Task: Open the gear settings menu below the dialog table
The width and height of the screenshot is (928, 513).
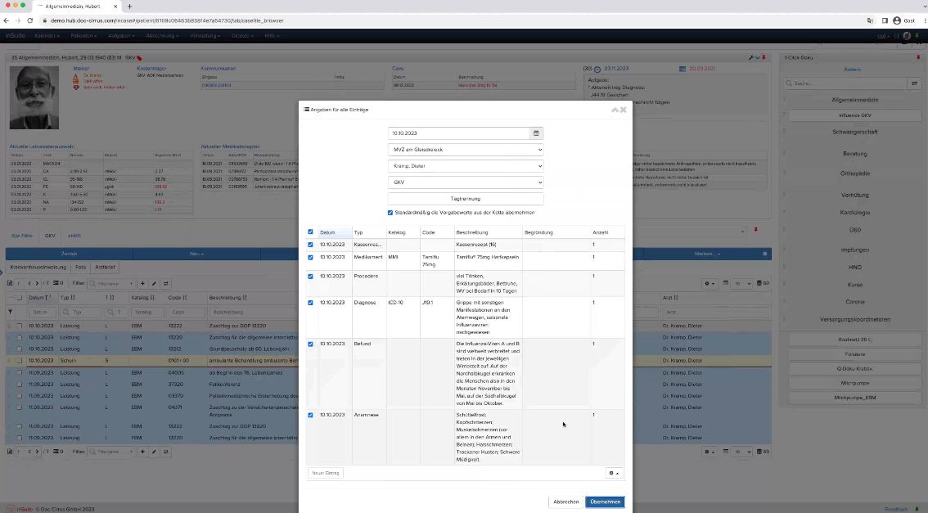Action: pos(614,474)
